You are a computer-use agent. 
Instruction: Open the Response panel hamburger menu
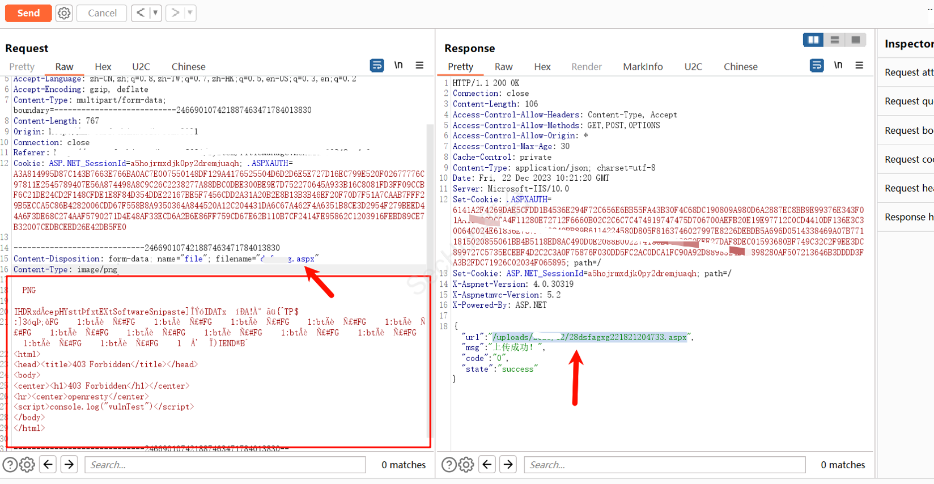(859, 66)
